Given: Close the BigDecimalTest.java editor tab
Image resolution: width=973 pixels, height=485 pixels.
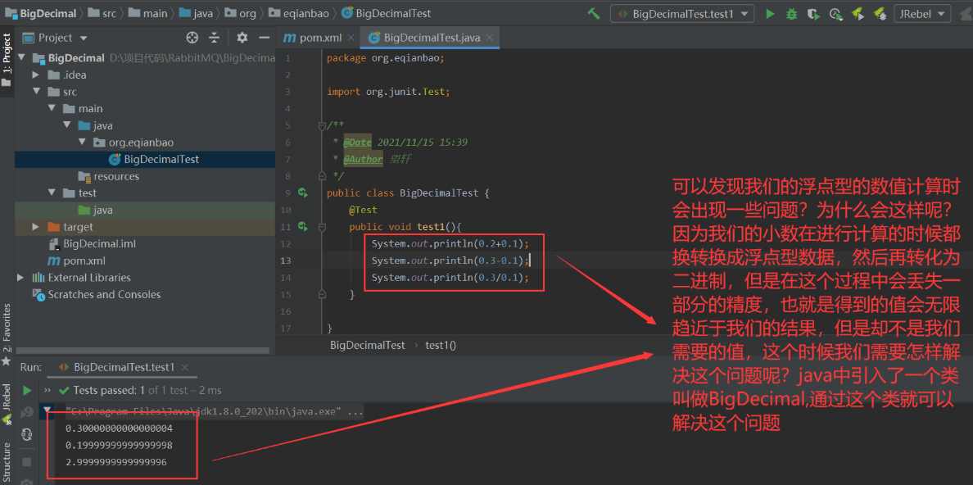Looking at the screenshot, I should 490,38.
